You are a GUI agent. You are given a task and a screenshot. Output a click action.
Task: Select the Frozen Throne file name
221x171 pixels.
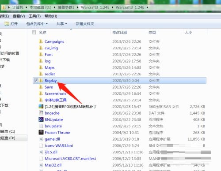tap(57, 132)
